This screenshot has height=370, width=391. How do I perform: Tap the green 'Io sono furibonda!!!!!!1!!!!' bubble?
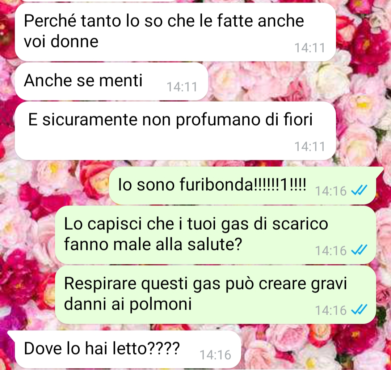pyautogui.click(x=242, y=186)
